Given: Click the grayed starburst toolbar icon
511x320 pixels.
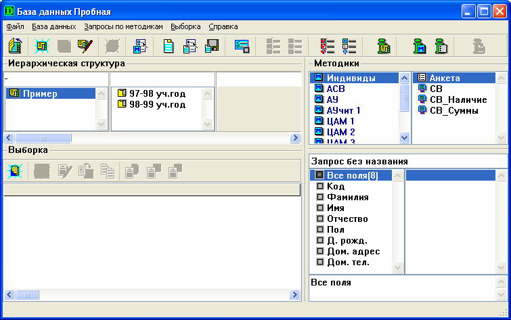Looking at the screenshot, I should 112,46.
